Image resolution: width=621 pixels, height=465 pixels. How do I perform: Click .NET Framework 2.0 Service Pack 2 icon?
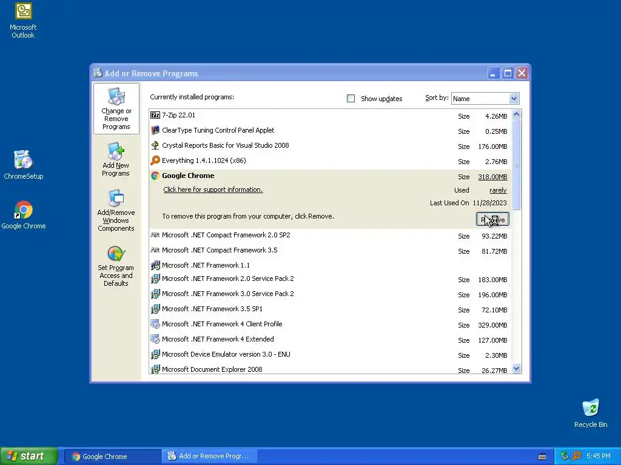(x=155, y=279)
